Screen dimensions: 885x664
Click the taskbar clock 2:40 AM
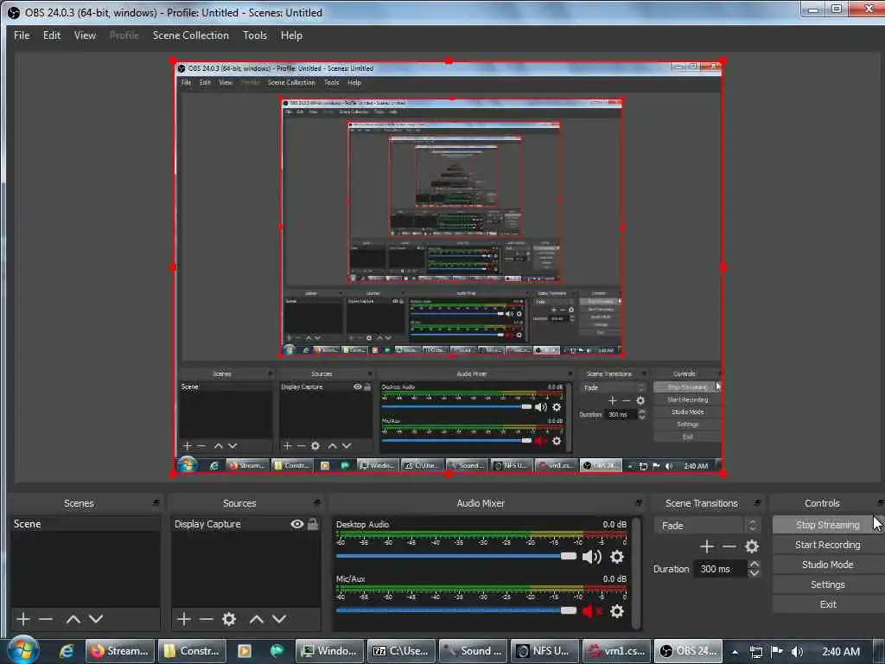(x=840, y=652)
